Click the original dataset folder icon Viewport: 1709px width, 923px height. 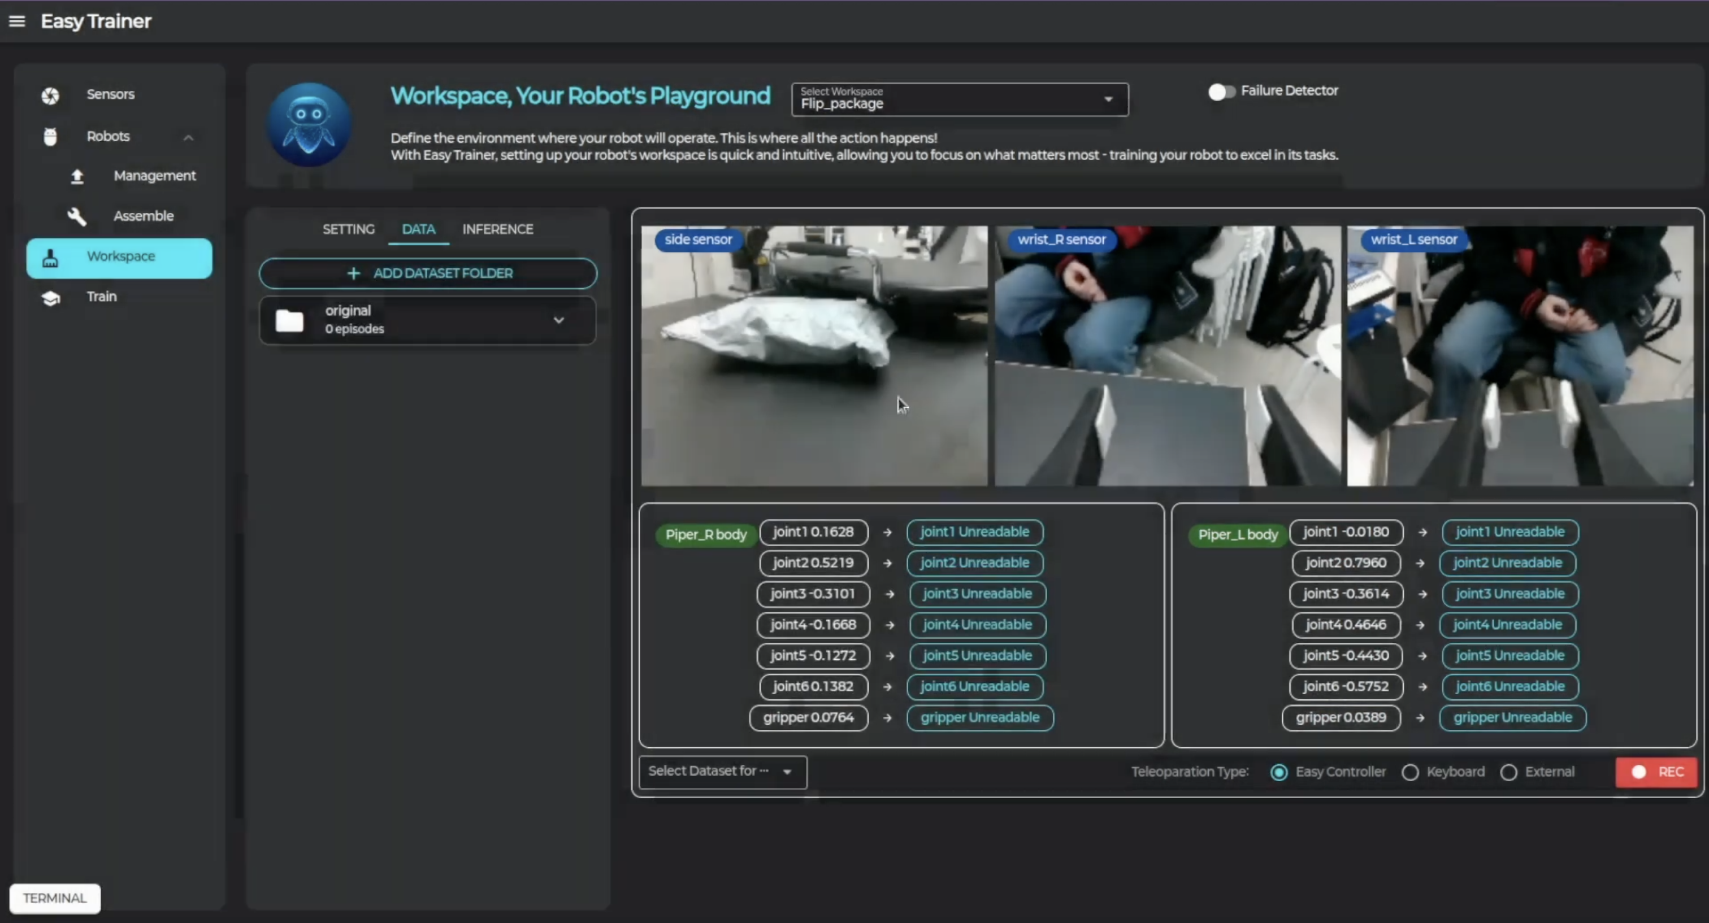point(289,320)
